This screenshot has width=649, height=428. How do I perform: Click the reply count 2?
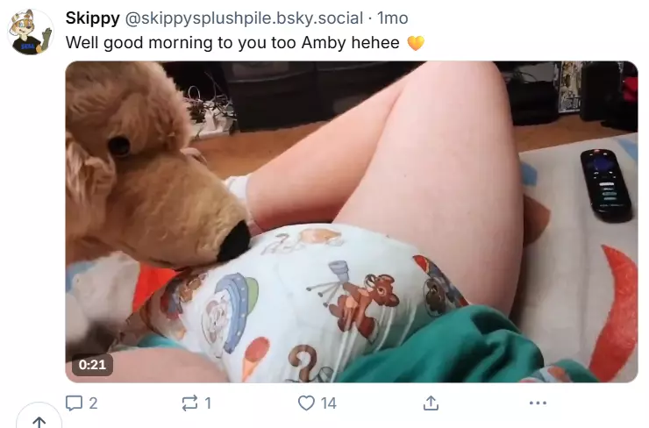click(93, 403)
